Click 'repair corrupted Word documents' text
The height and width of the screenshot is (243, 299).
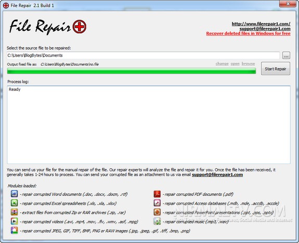(74, 194)
